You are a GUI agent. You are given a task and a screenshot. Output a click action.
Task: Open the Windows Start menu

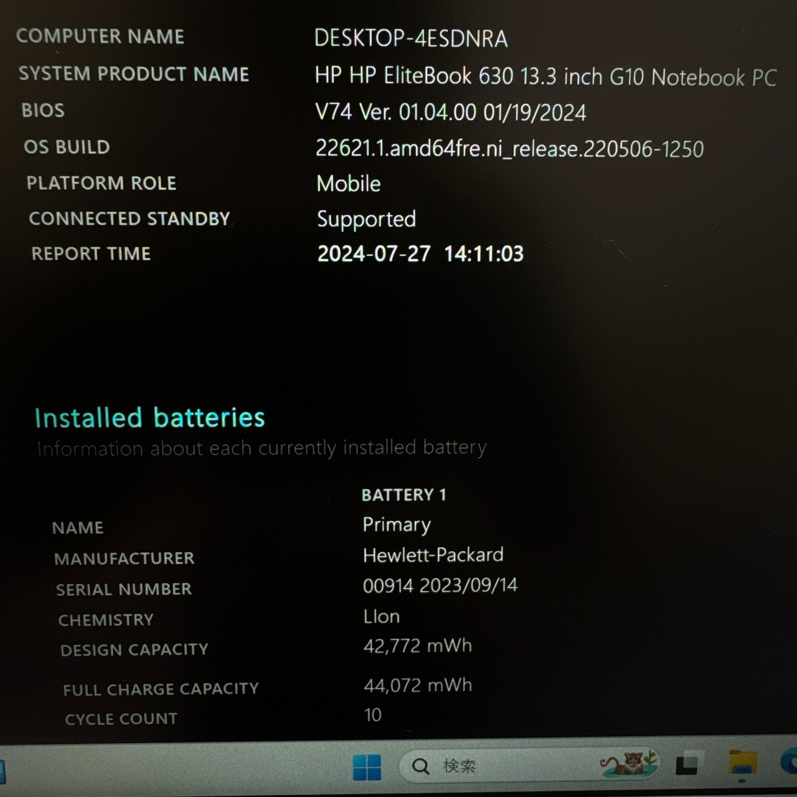click(x=367, y=766)
